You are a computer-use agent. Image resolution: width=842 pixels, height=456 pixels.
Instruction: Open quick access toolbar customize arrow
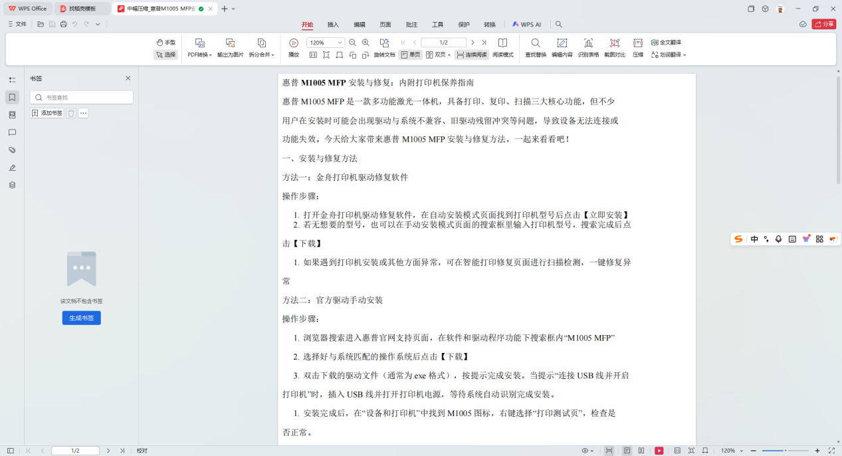pos(98,24)
